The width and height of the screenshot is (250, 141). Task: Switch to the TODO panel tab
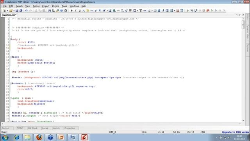click(x=20, y=128)
